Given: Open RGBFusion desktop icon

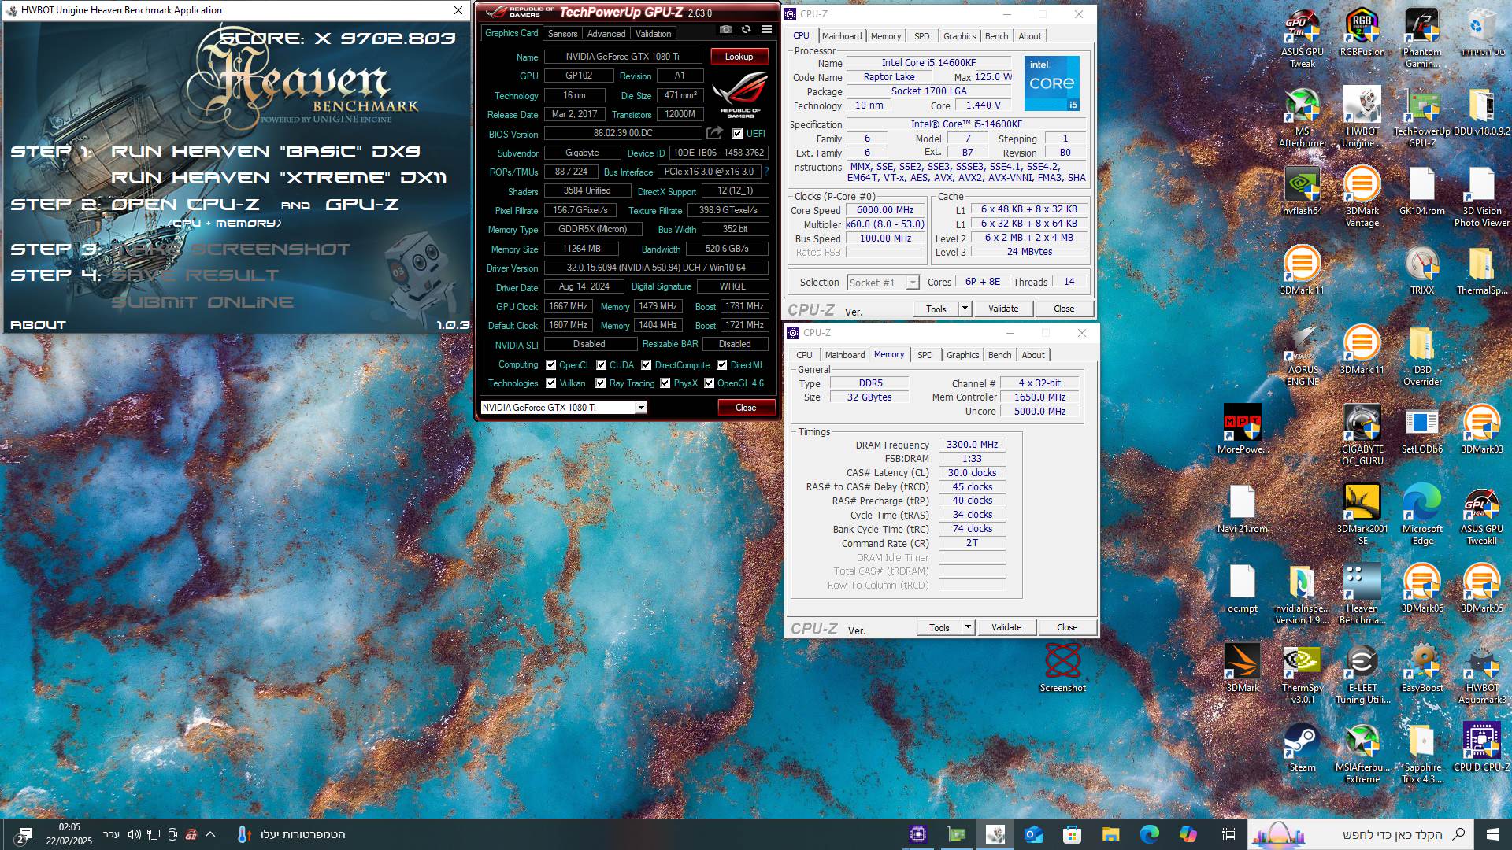Looking at the screenshot, I should [x=1362, y=32].
